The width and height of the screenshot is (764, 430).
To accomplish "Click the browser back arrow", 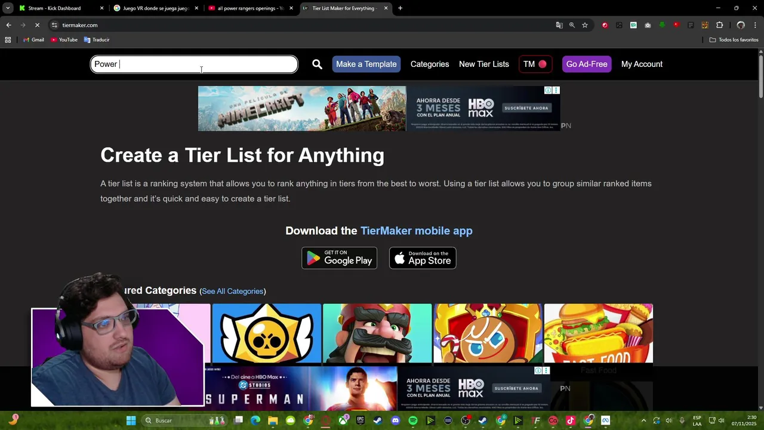I will point(8,25).
